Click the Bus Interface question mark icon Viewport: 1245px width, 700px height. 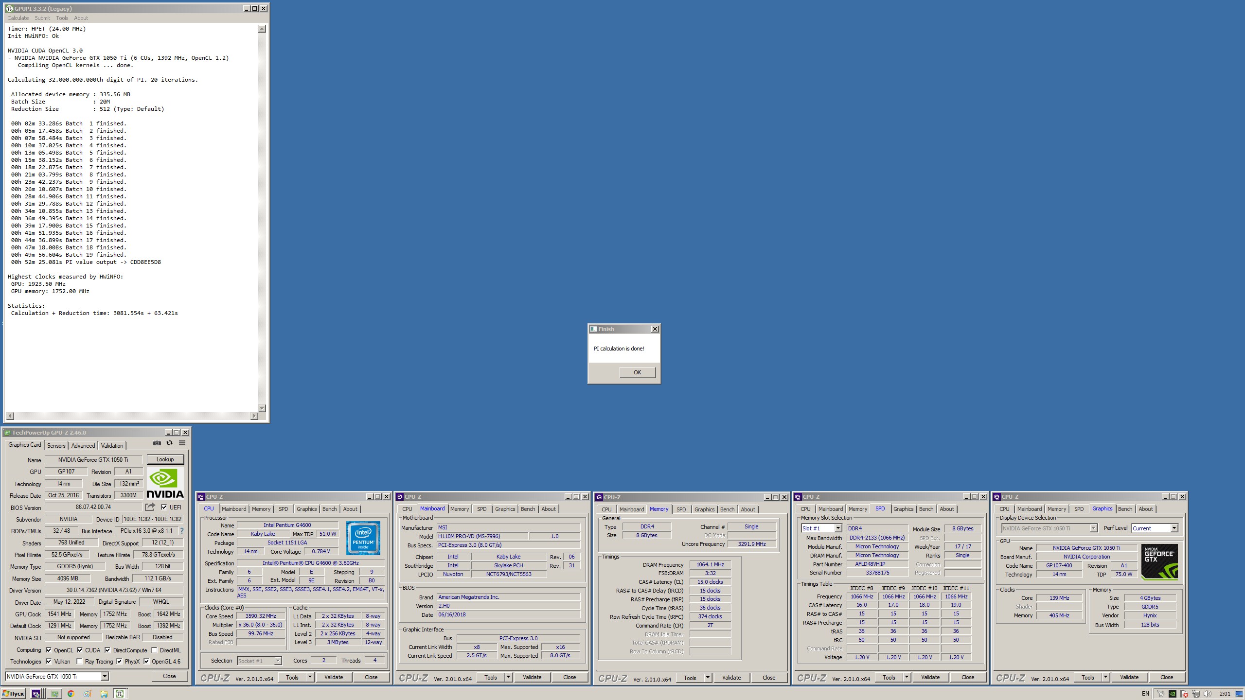(x=182, y=531)
